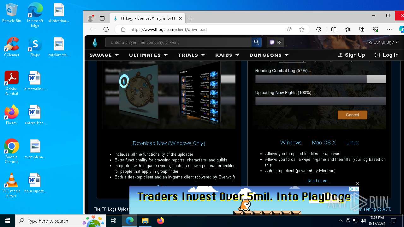Click the magnifier search button on FF Logs
This screenshot has width=404, height=227.
coord(256,42)
